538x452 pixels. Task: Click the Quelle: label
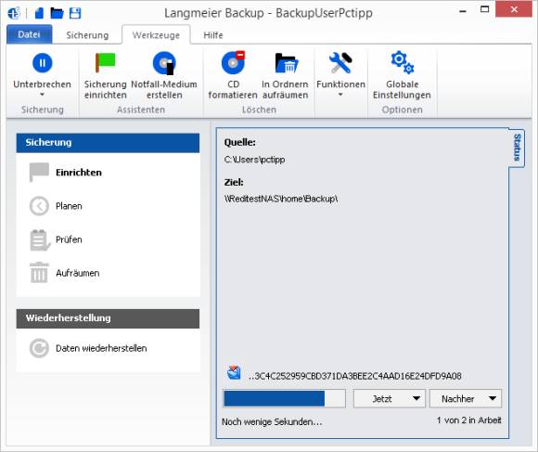[x=240, y=142]
